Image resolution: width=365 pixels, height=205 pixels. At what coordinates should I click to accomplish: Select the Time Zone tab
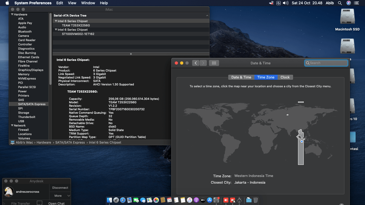[266, 77]
